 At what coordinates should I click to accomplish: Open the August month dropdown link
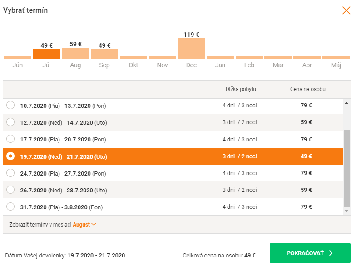[x=84, y=225]
